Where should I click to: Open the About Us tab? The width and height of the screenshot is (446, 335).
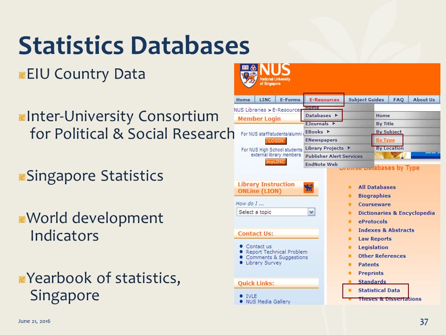coord(424,100)
